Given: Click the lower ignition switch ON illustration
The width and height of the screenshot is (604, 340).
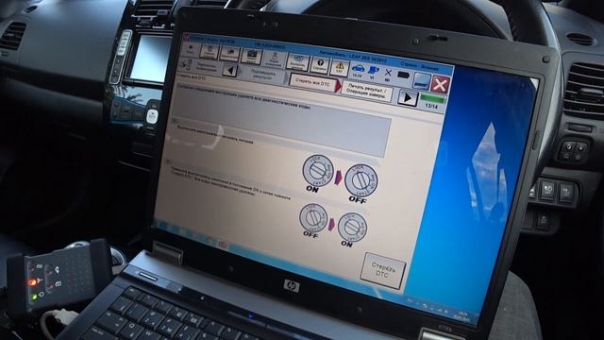Looking at the screenshot, I should [x=352, y=229].
